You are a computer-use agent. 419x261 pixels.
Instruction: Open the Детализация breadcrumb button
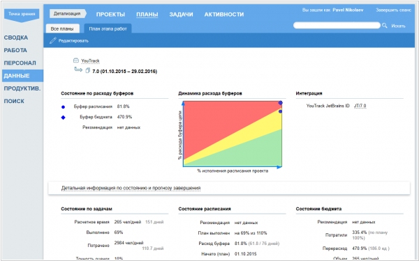[x=68, y=14]
